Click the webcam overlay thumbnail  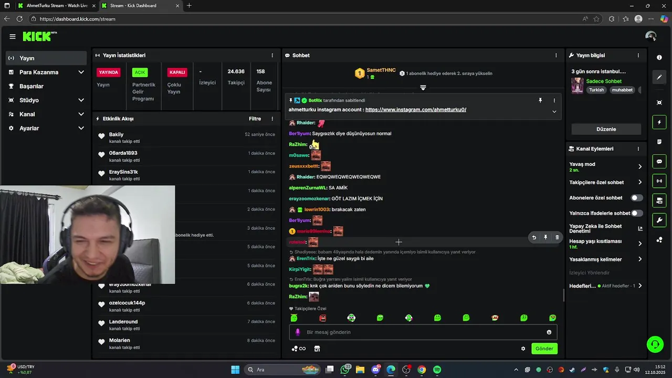[x=88, y=235]
